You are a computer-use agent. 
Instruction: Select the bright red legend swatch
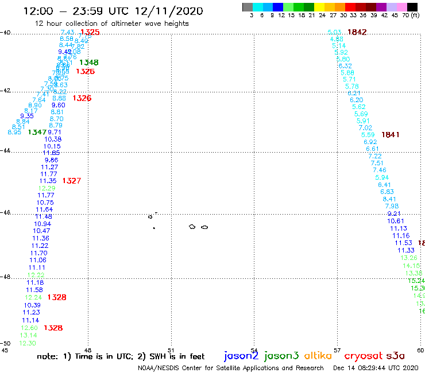click(x=350, y=7)
